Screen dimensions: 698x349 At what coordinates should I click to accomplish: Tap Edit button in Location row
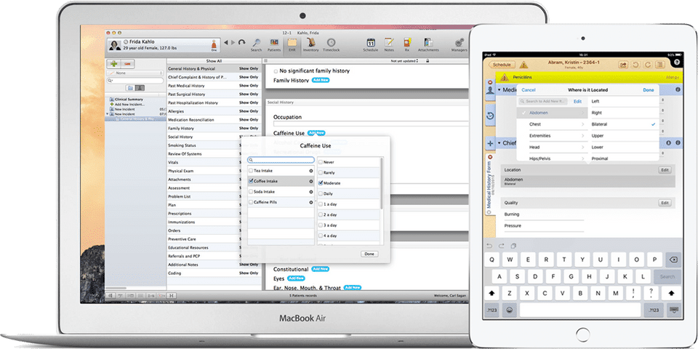[665, 170]
